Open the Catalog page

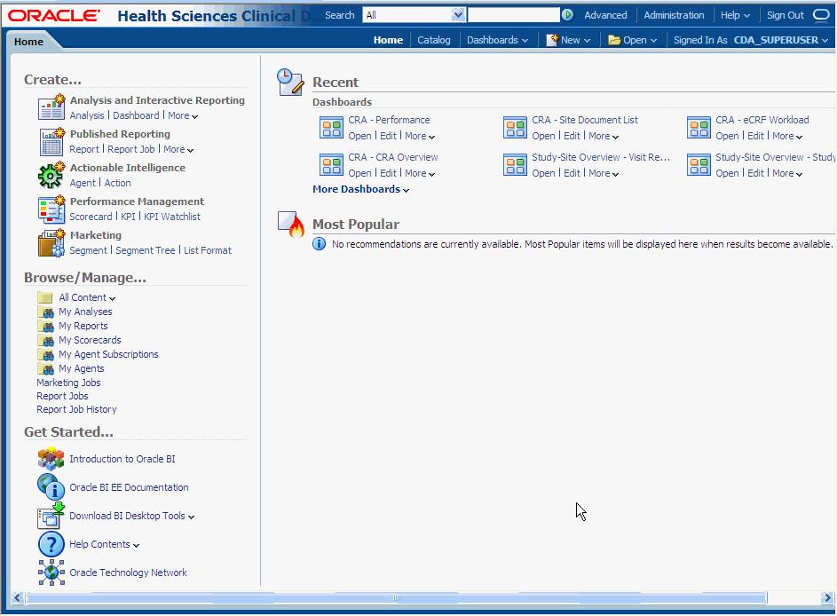click(433, 40)
